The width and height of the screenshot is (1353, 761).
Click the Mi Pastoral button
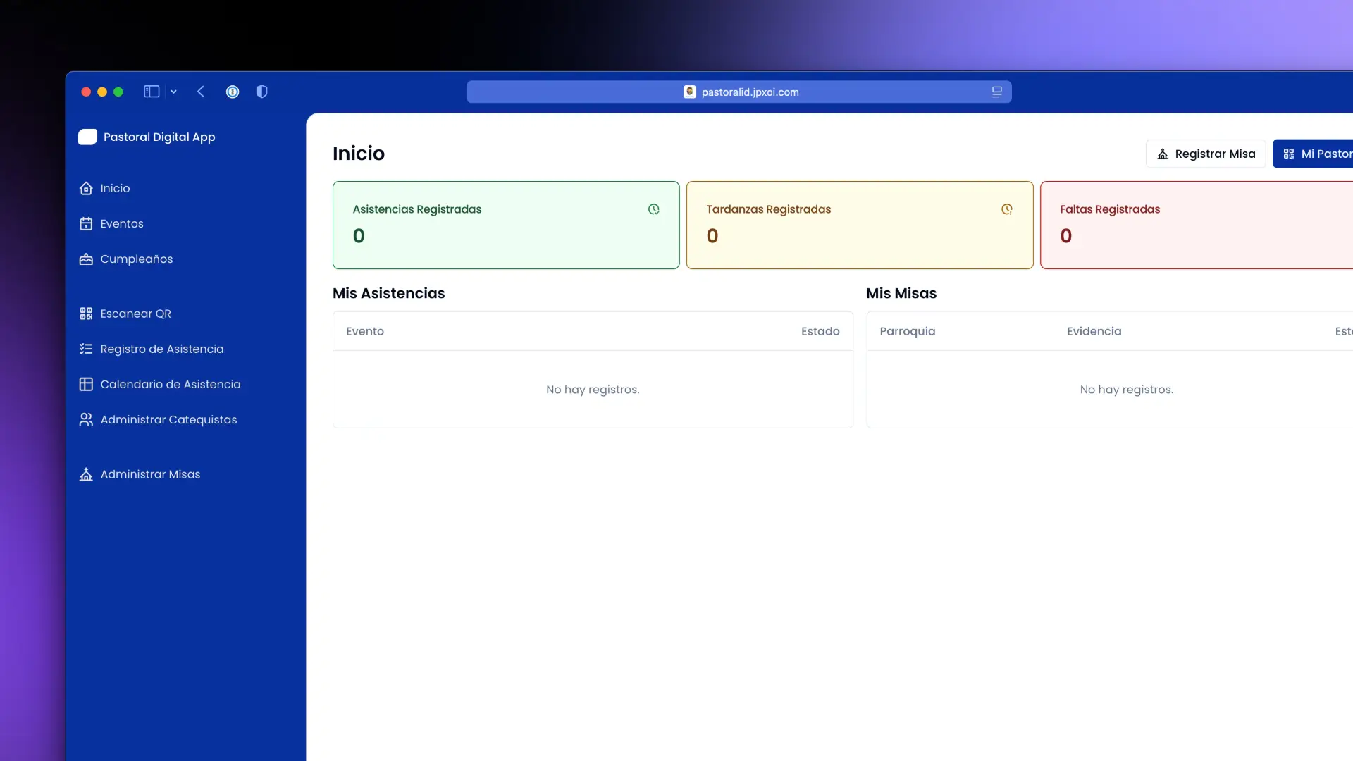[1314, 154]
